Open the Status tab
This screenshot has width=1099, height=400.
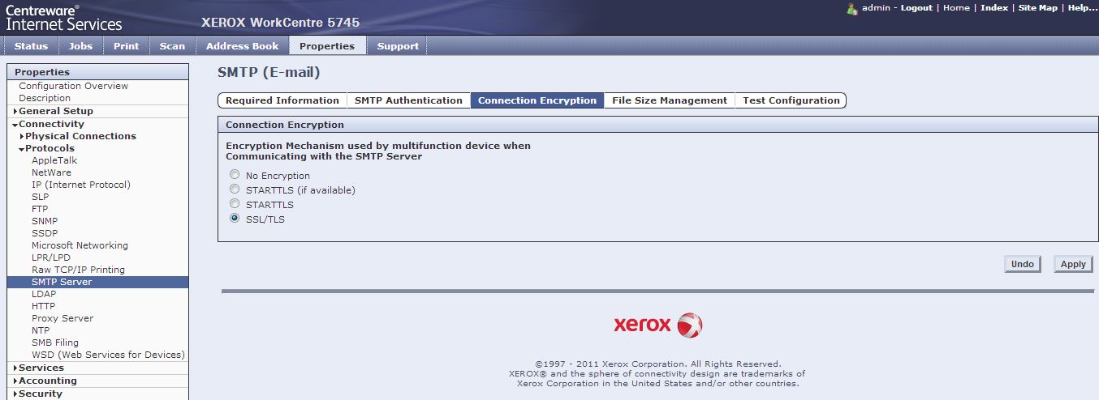31,46
